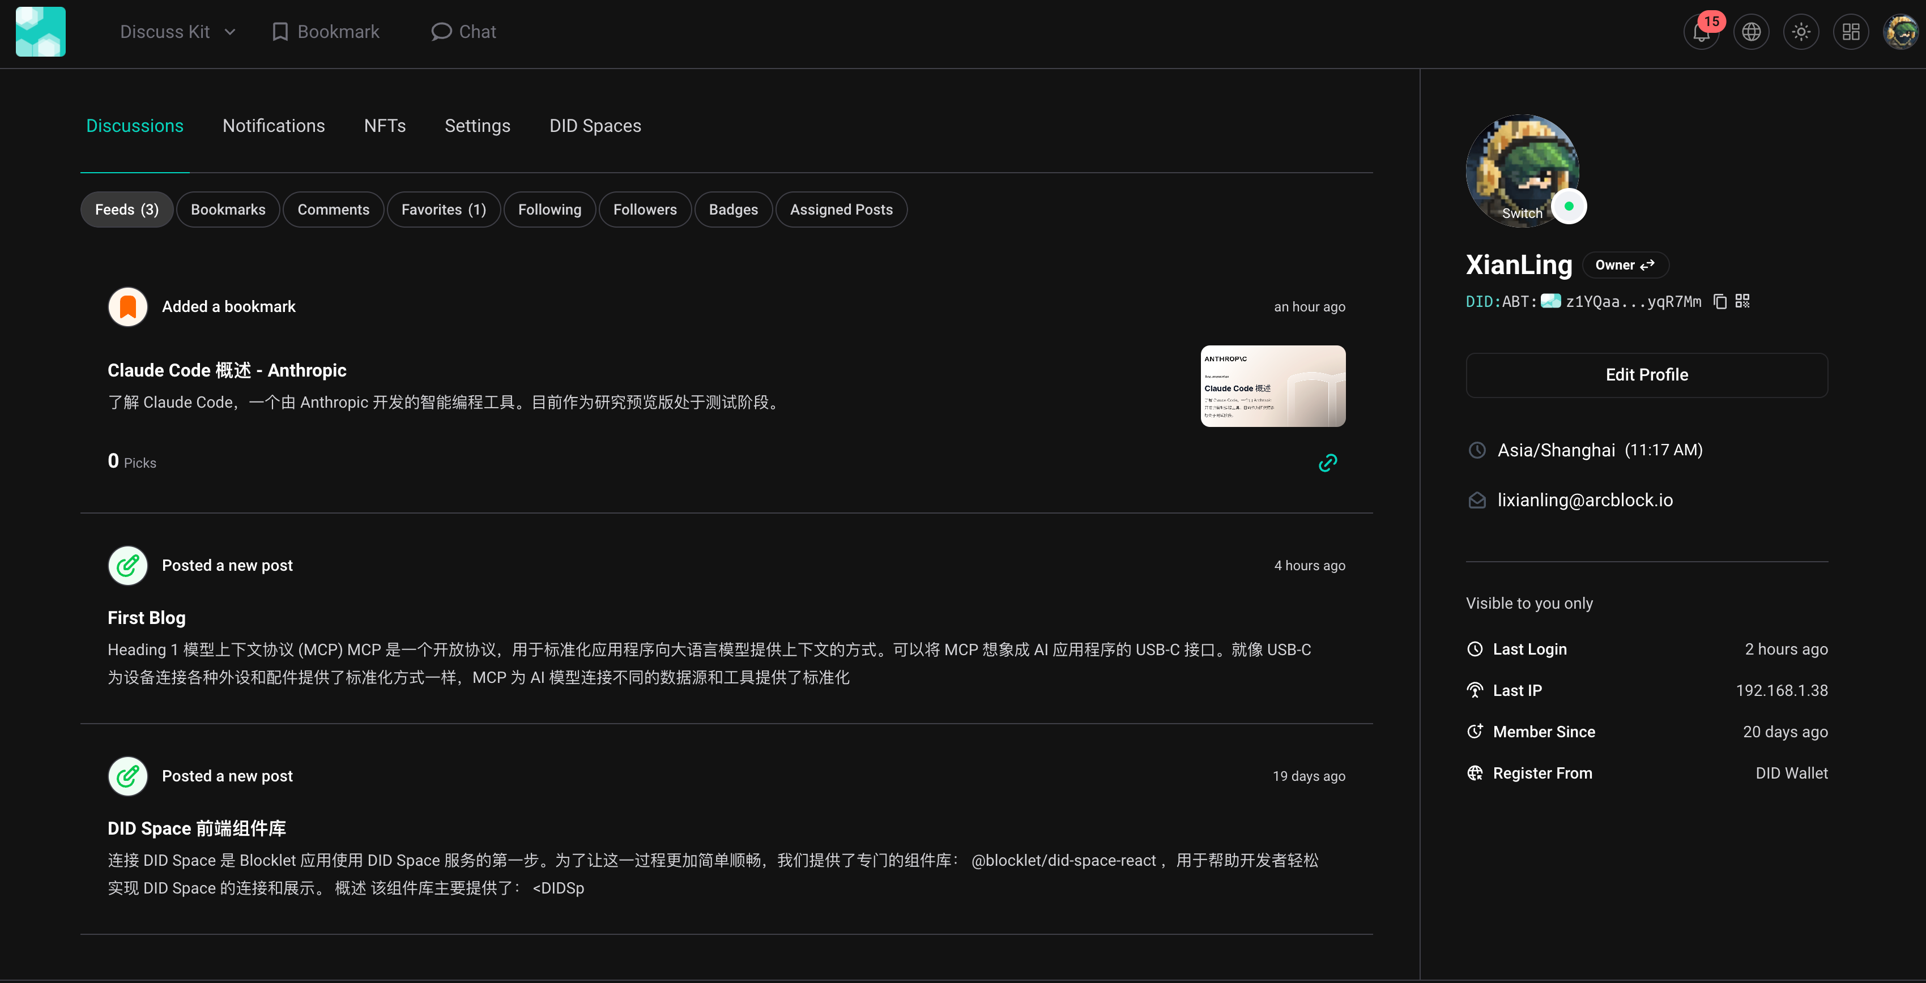The image size is (1926, 983).
Task: Click the language globe icon
Action: 1751,32
